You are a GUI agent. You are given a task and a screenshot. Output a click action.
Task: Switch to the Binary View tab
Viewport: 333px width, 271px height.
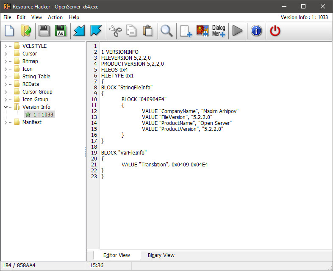pos(161,255)
